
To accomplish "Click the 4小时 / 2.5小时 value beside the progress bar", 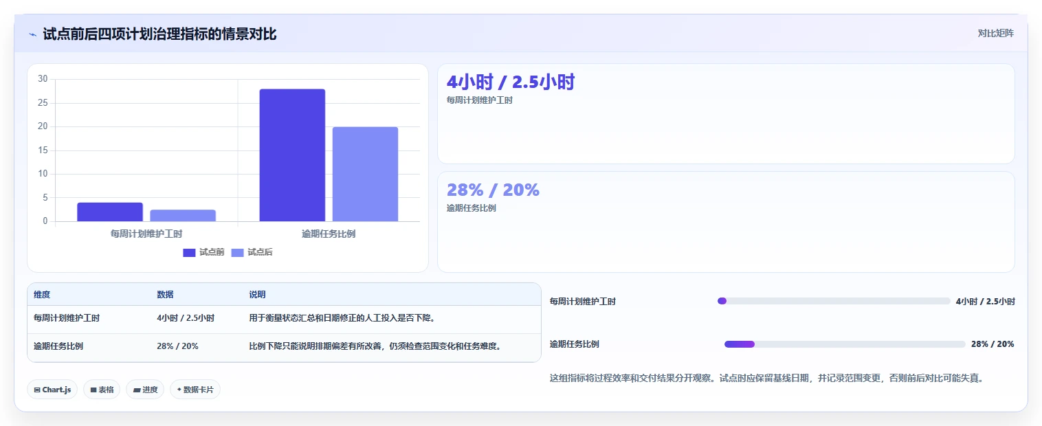I will pos(985,301).
